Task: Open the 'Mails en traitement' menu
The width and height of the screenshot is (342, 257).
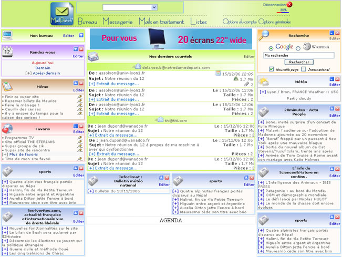Action: click(161, 22)
